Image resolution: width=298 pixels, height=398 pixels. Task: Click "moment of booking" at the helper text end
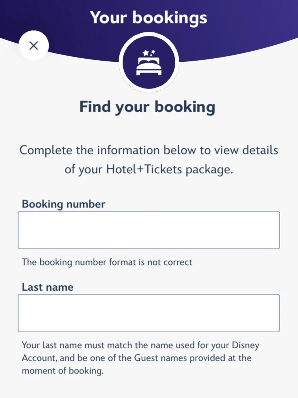63,371
